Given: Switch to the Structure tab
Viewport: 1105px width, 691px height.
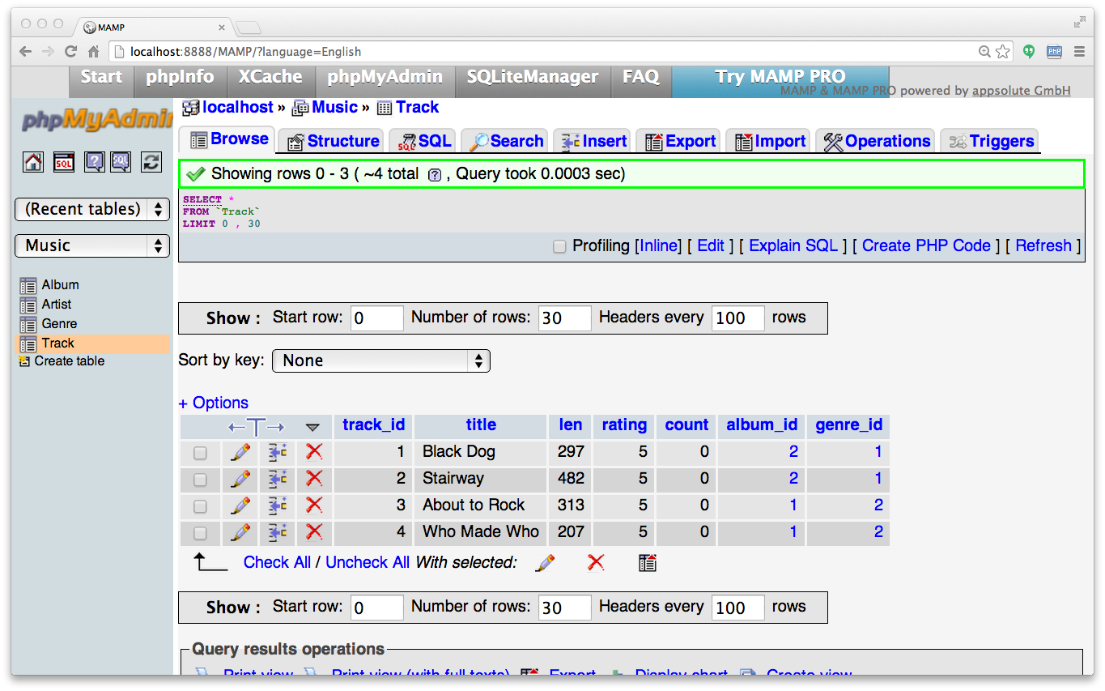Looking at the screenshot, I should point(333,141).
